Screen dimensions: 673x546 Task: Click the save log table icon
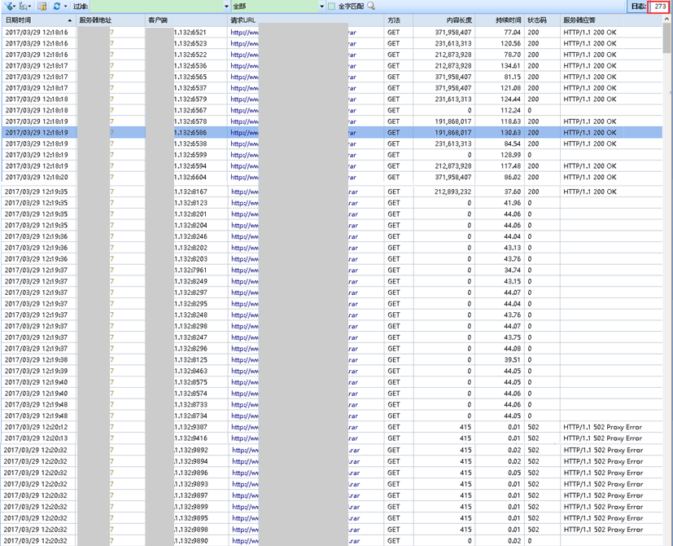(42, 6)
